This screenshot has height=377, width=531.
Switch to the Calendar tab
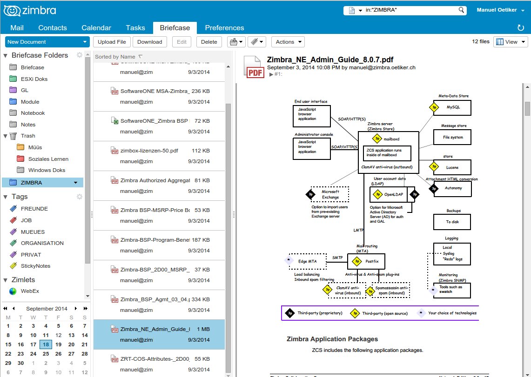coord(96,28)
